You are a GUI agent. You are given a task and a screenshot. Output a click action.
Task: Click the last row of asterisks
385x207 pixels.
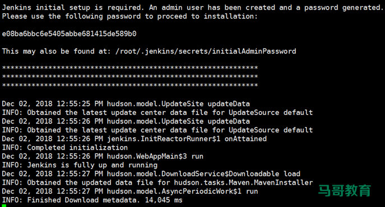pyautogui.click(x=130, y=85)
